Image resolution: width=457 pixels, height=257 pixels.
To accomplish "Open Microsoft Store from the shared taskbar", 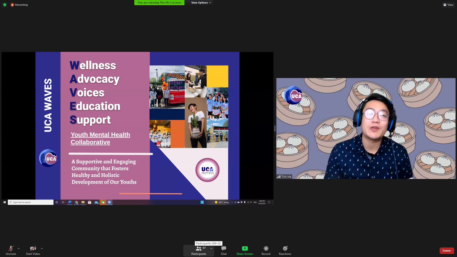I will click(x=89, y=202).
